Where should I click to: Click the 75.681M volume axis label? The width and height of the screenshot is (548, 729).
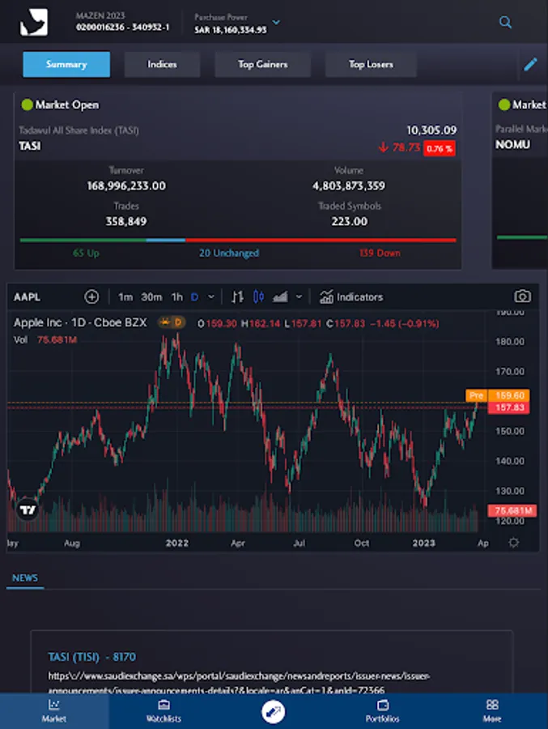pos(512,510)
